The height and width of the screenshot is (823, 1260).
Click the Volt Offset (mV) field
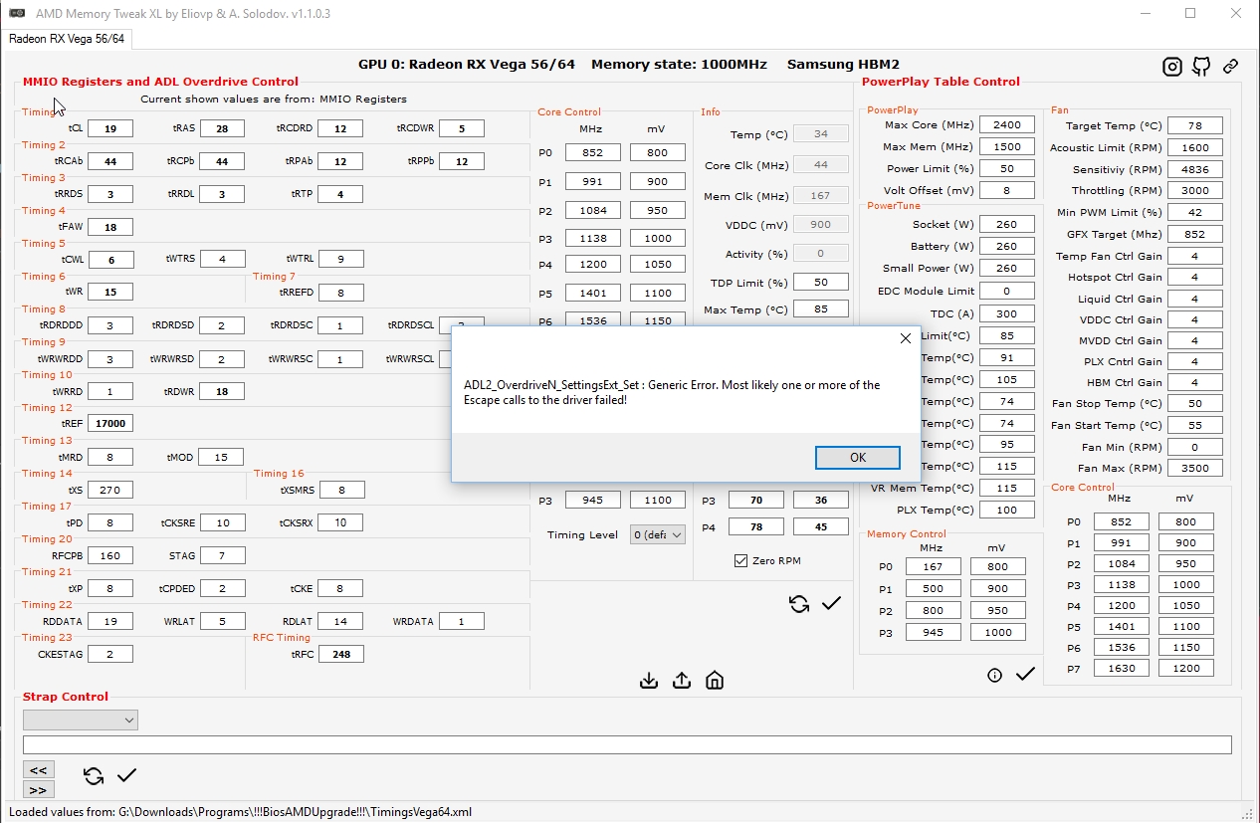(x=1006, y=190)
